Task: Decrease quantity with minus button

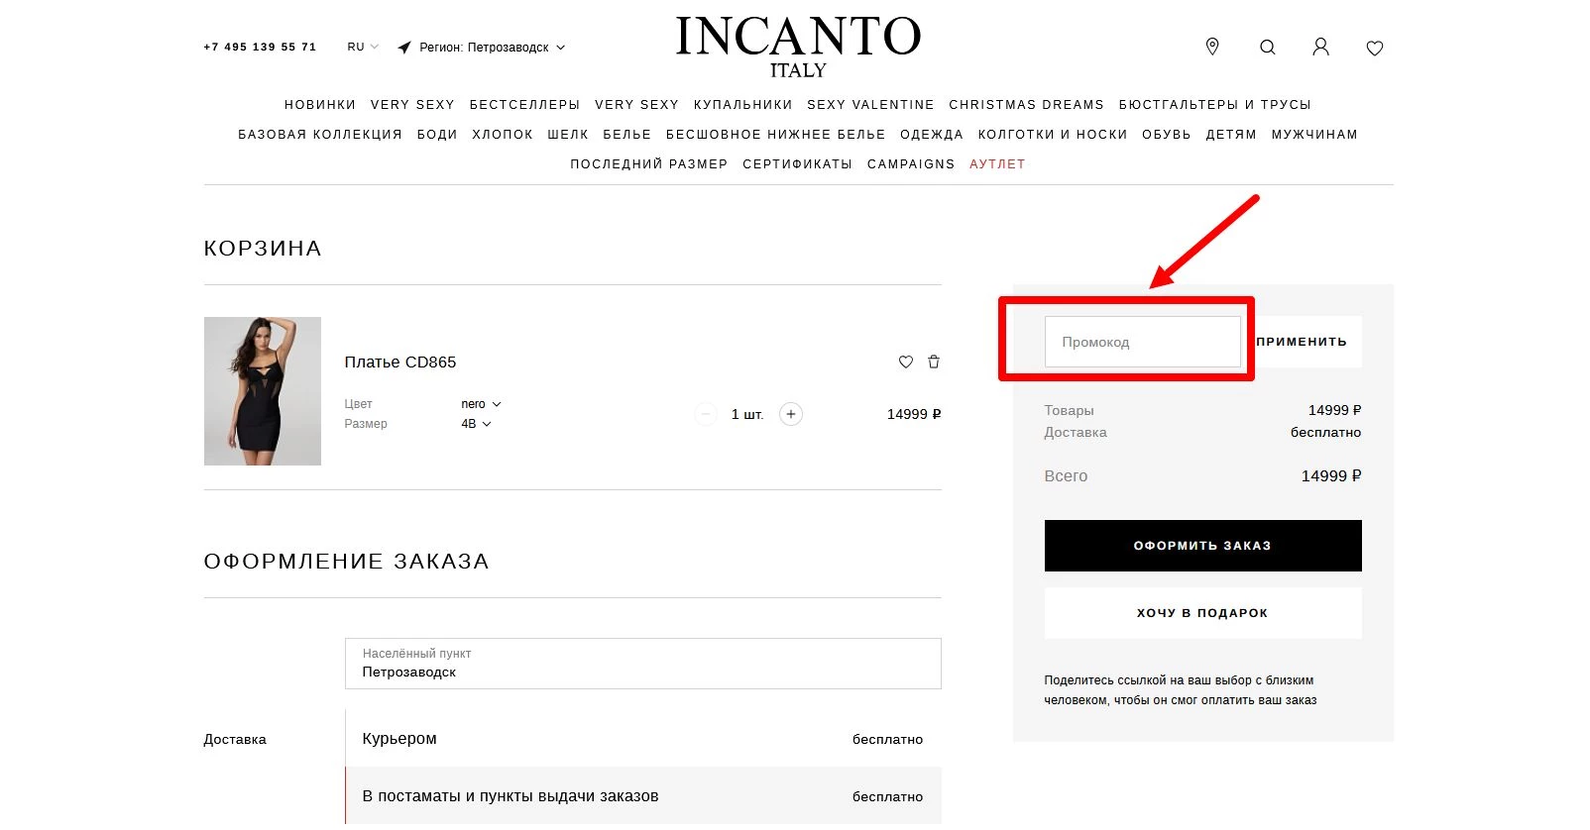Action: [705, 414]
